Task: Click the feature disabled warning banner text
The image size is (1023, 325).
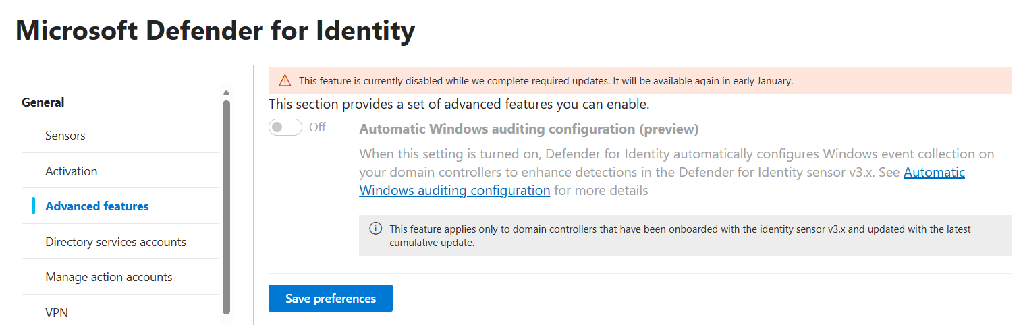Action: coord(545,81)
